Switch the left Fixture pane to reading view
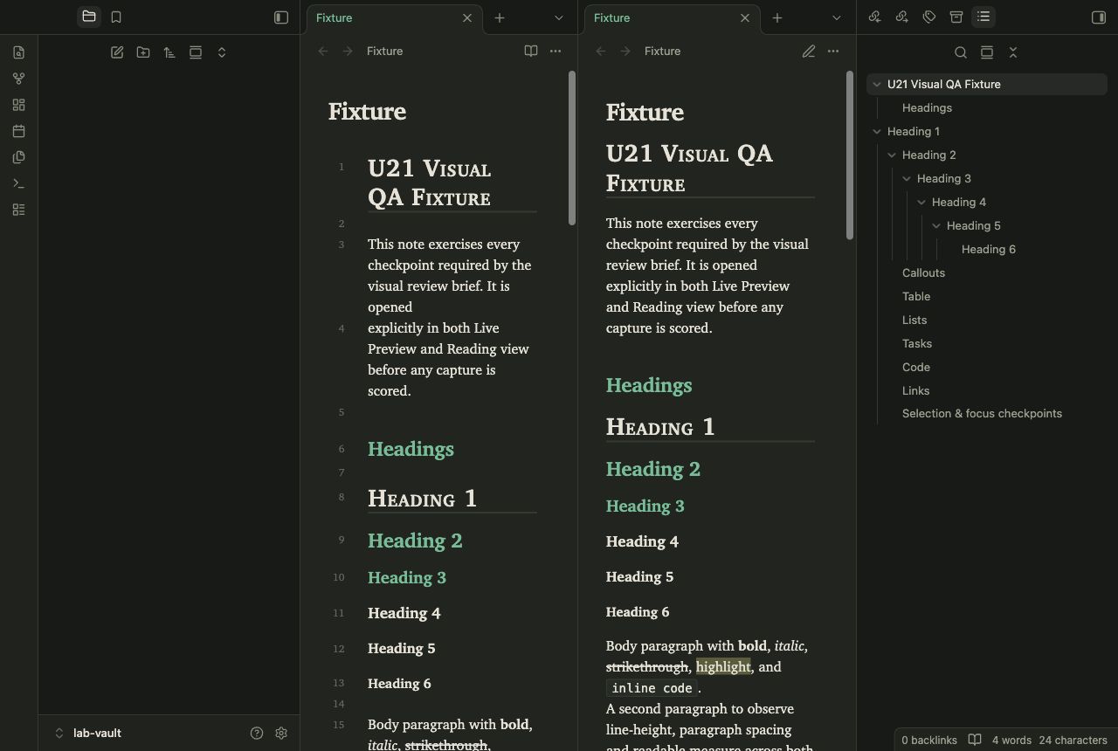Image resolution: width=1118 pixels, height=751 pixels. pyautogui.click(x=531, y=52)
